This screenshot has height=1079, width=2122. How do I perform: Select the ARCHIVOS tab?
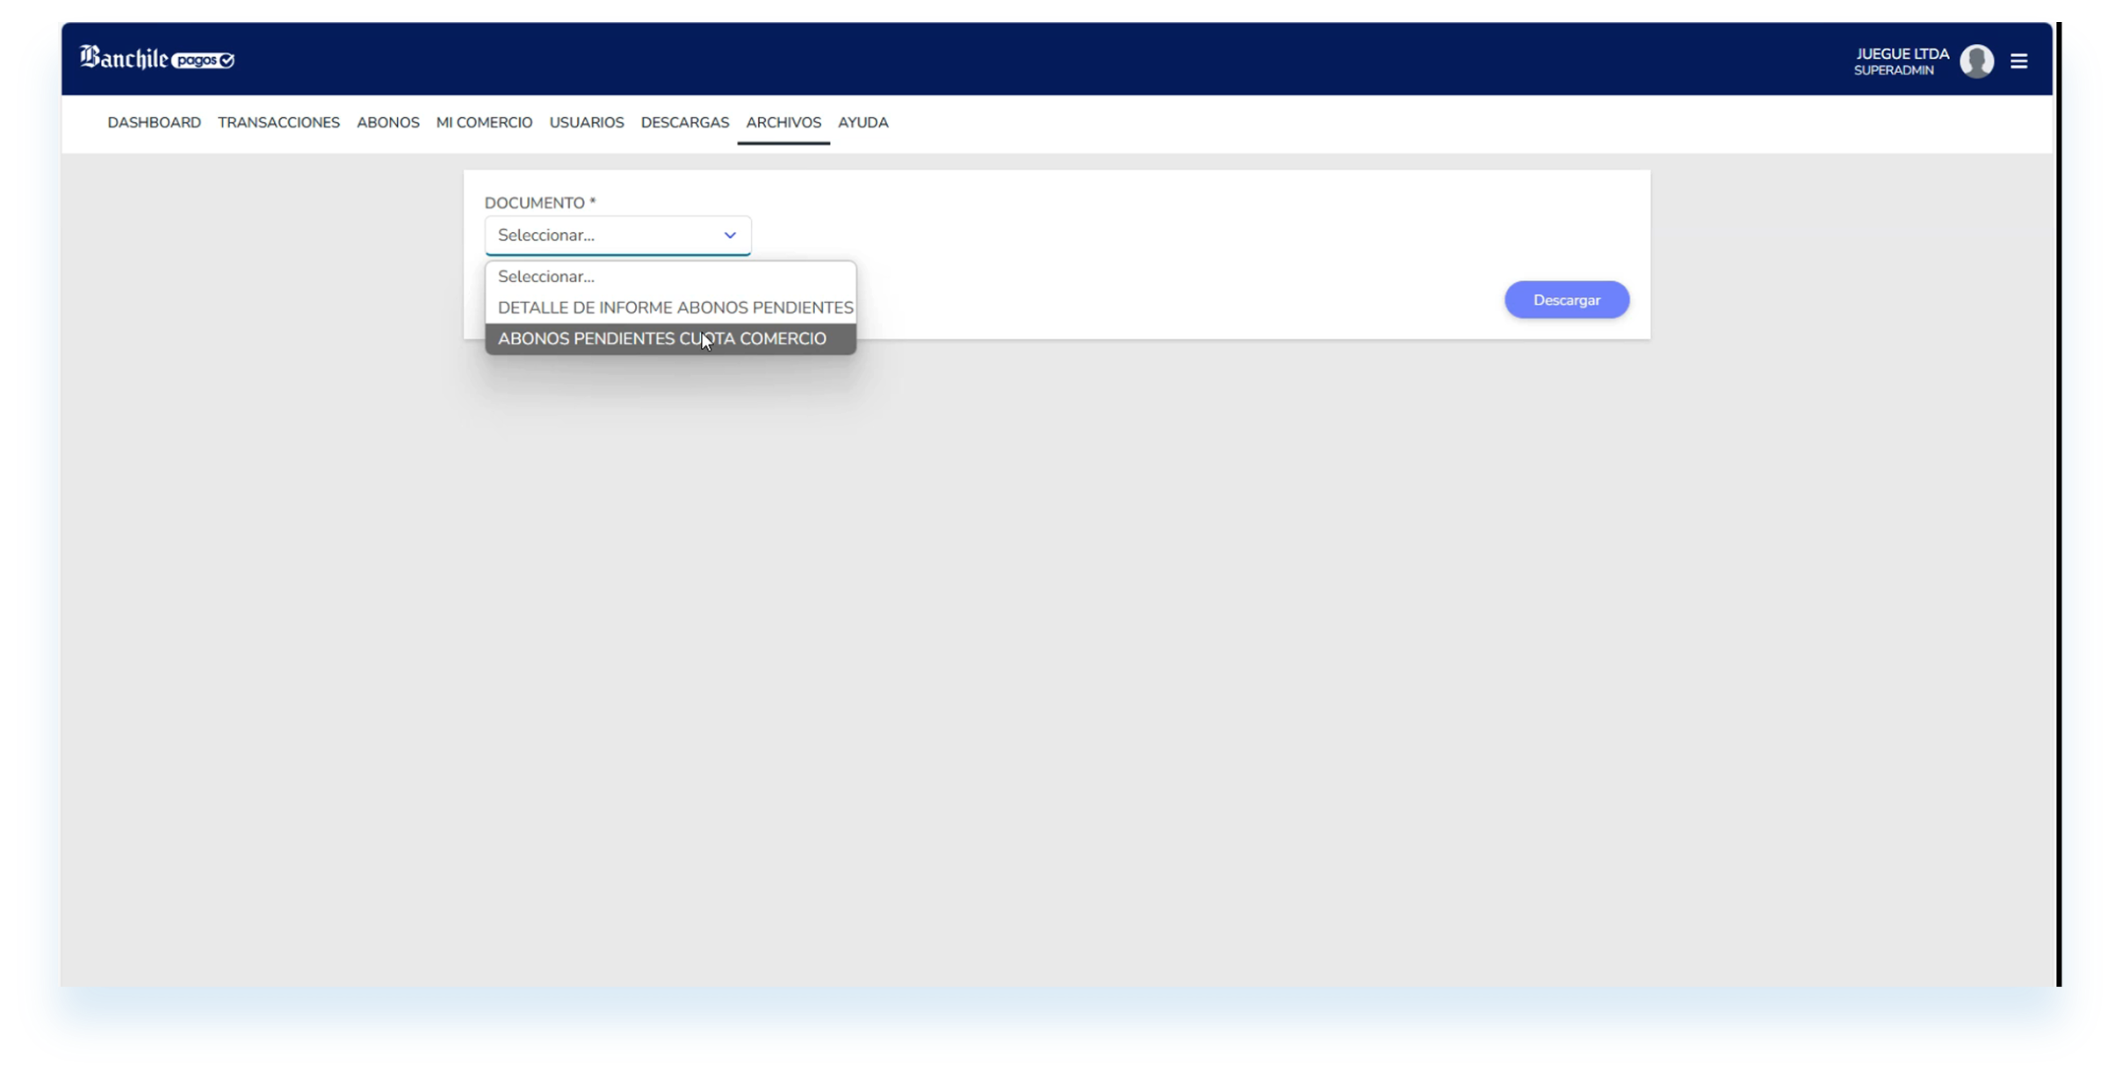point(783,123)
